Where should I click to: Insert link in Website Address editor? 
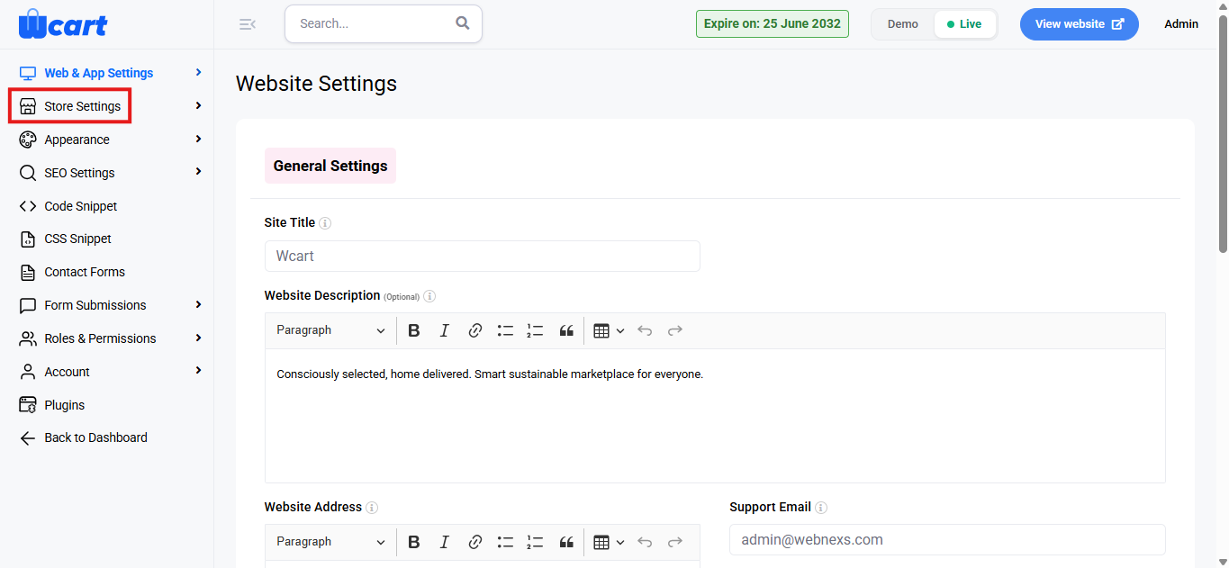[475, 542]
